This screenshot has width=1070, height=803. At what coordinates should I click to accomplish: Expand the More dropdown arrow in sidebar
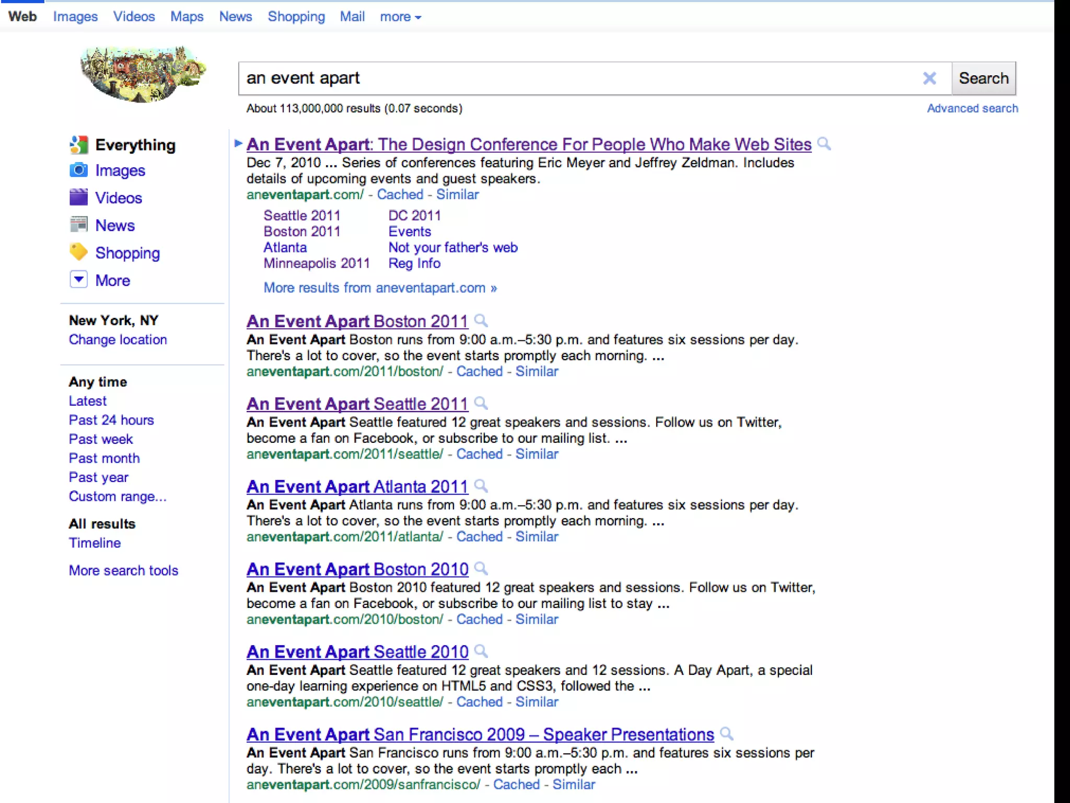(x=78, y=280)
